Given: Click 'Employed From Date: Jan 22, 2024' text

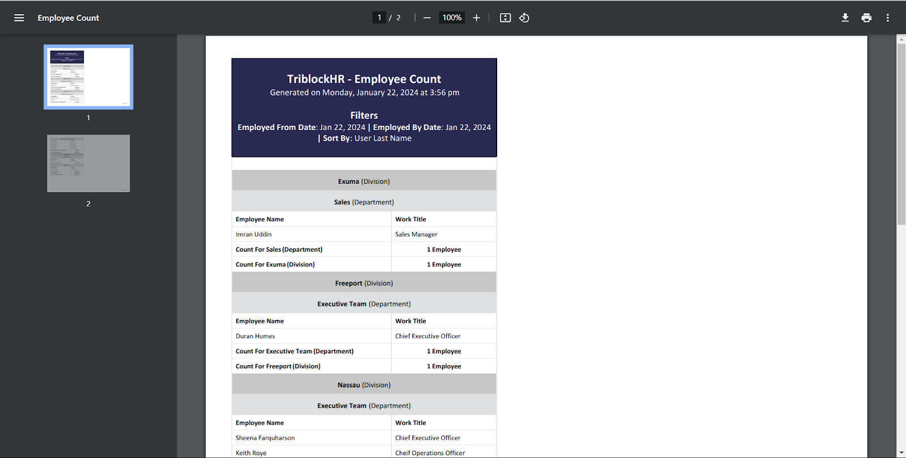Looking at the screenshot, I should 301,127.
